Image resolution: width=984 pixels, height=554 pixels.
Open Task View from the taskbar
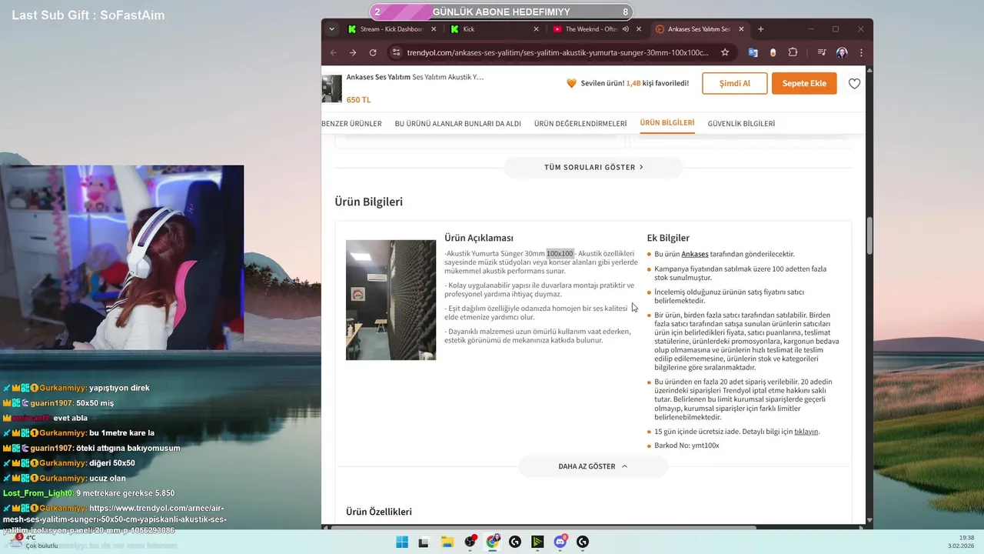(424, 542)
